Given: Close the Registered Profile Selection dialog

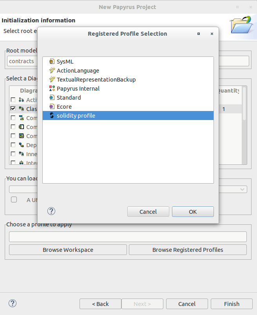Looking at the screenshot, I should coord(212,34).
